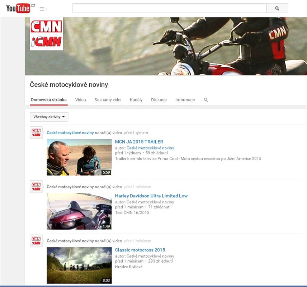This screenshot has width=307, height=287.
Task: Open the ČMN iČMN channel avatar on the banner
Action: (x=46, y=34)
